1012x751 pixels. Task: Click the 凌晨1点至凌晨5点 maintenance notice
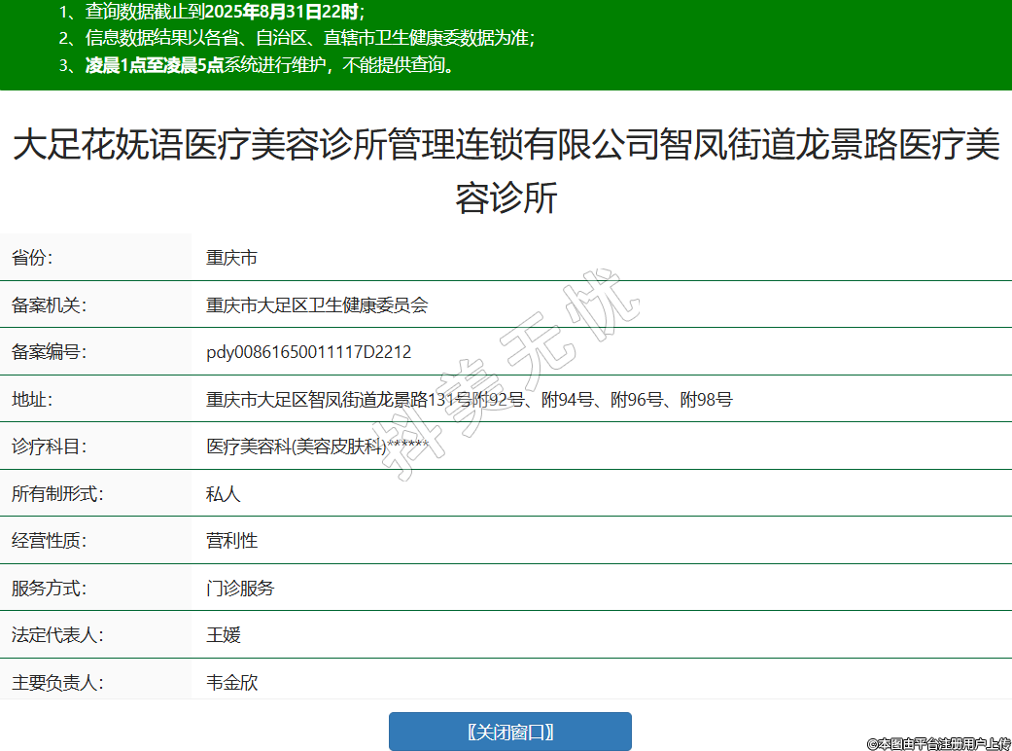(256, 66)
